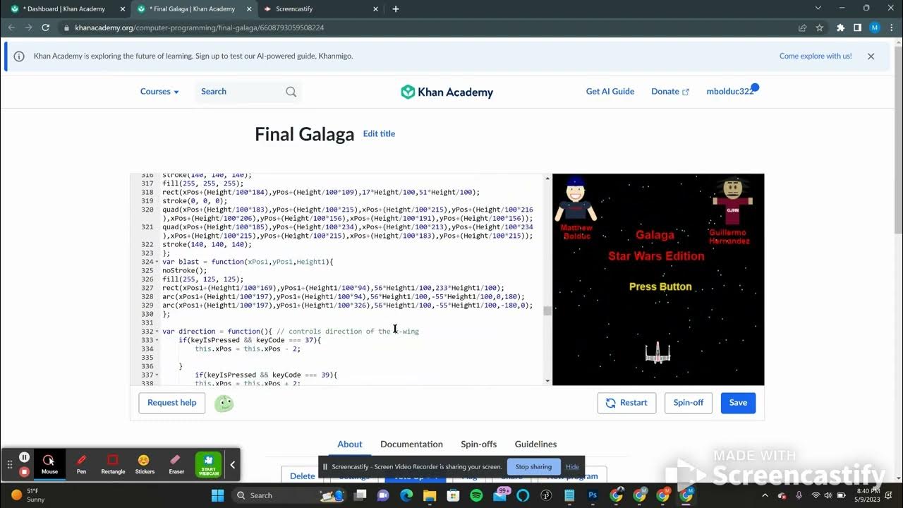903x508 pixels.
Task: Collapse the Screencastify toolbar with the chevron
Action: (232, 465)
